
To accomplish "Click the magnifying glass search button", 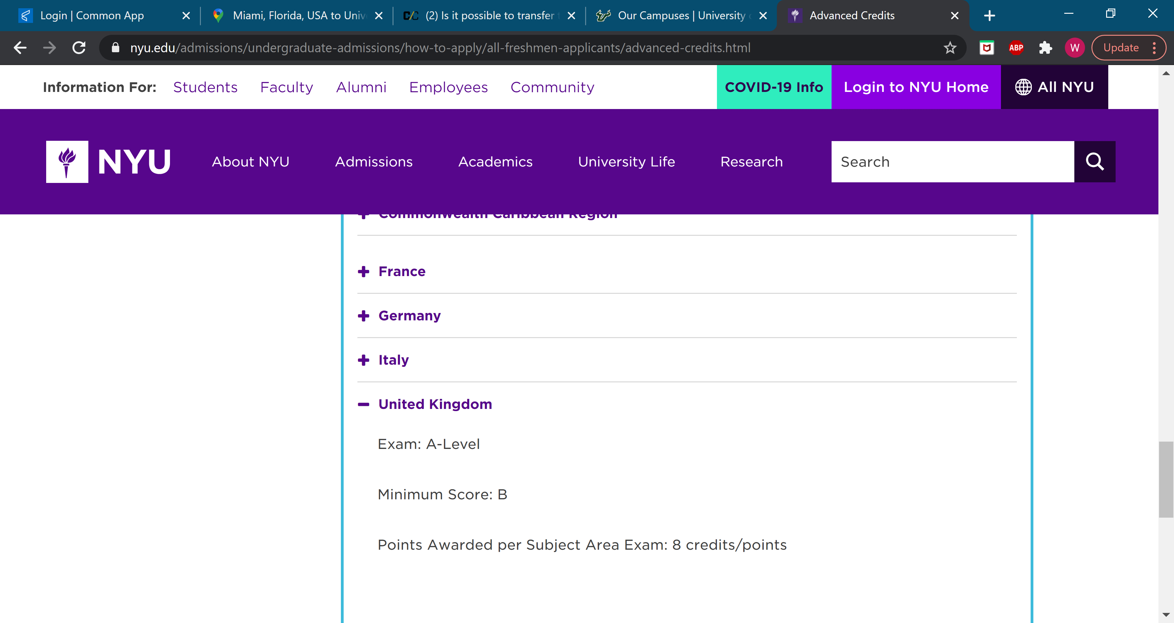I will (x=1094, y=162).
